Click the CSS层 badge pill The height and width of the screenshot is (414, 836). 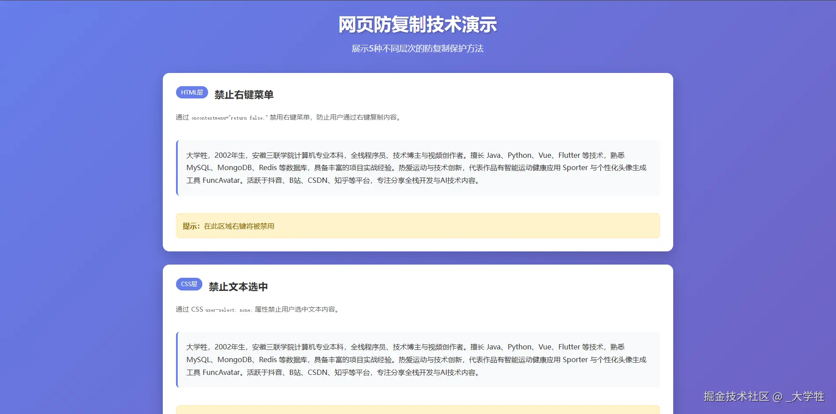click(189, 284)
